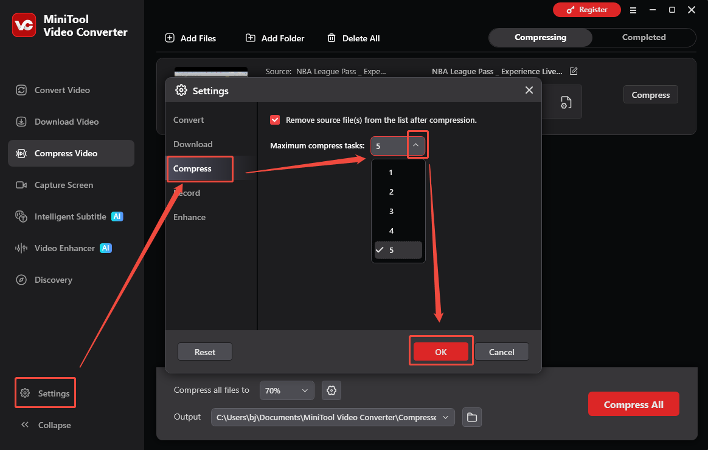This screenshot has width=708, height=450.
Task: Confirm settings with the OK button
Action: click(x=441, y=351)
